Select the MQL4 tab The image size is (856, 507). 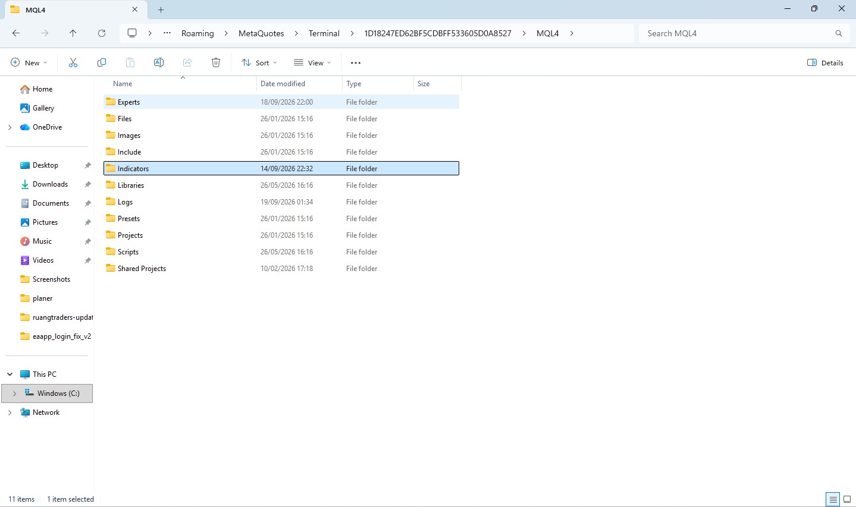tap(75, 10)
